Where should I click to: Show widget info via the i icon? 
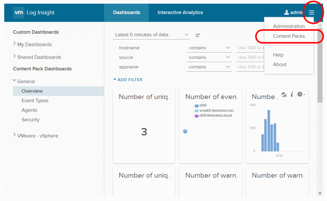tap(292, 95)
